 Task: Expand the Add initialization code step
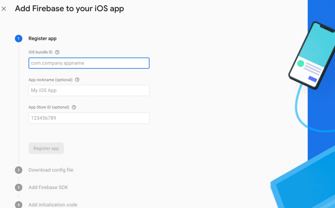(x=53, y=205)
